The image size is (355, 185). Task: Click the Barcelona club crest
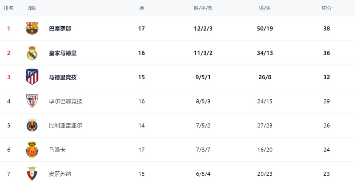32,28
